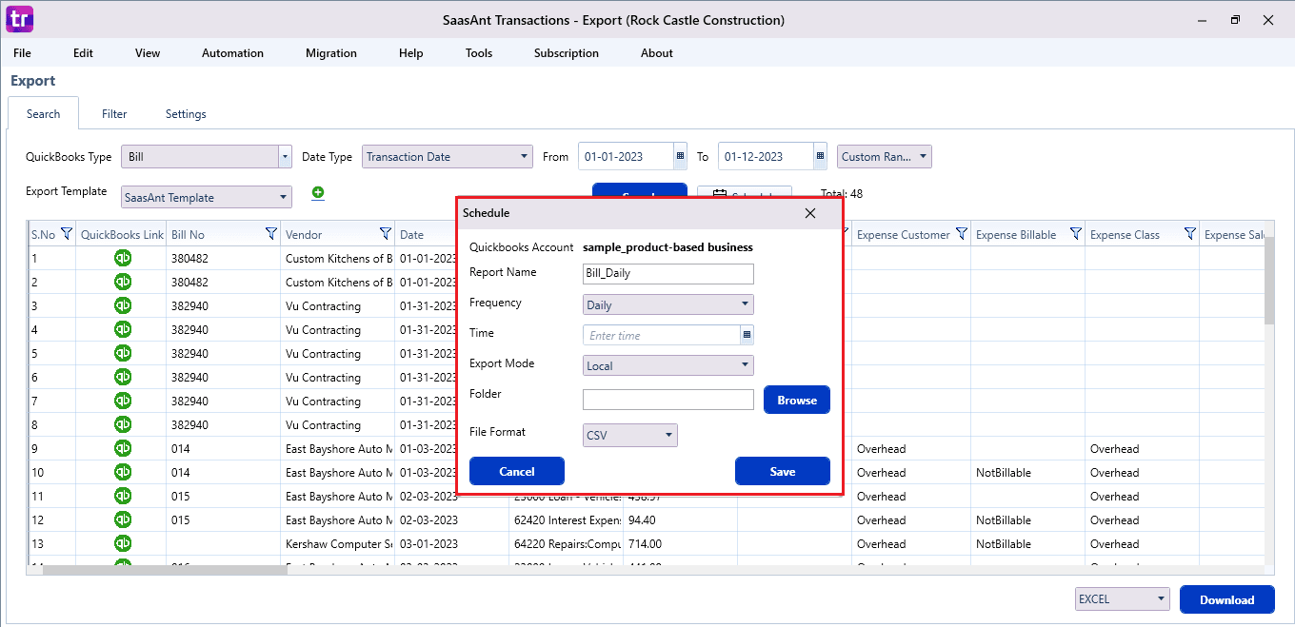1295x627 pixels.
Task: Open the To date calendar picker
Action: (819, 155)
